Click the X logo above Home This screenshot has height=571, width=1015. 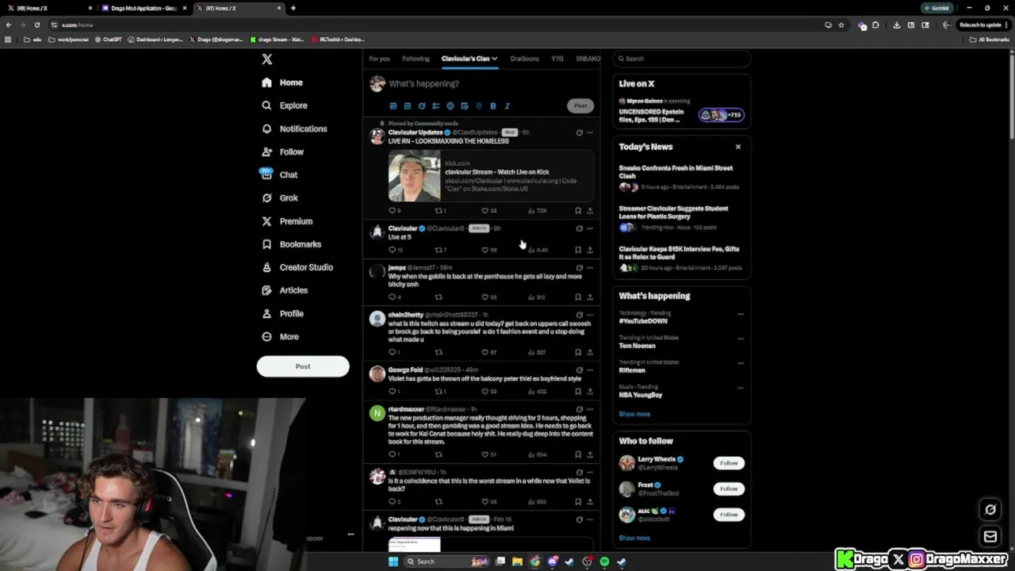[267, 59]
